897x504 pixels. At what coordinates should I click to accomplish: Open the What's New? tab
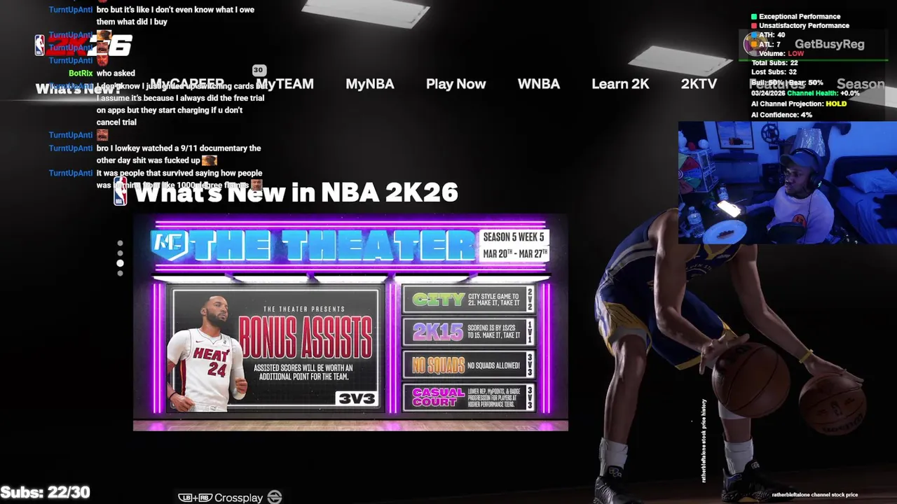pos(78,89)
